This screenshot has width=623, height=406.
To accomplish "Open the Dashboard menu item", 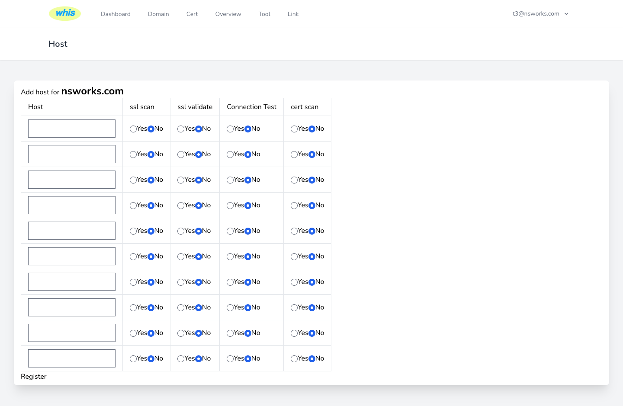I will [x=116, y=14].
